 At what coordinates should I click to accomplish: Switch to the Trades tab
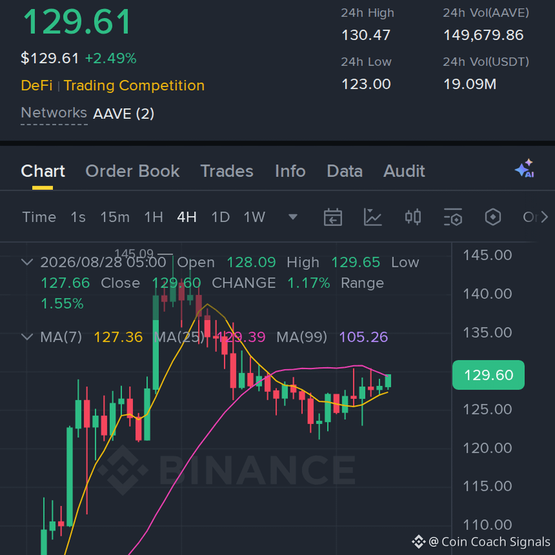[227, 171]
